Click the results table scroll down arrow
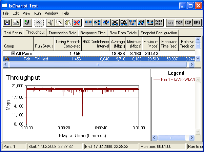The width and height of the screenshot is (204, 152). coord(198,58)
